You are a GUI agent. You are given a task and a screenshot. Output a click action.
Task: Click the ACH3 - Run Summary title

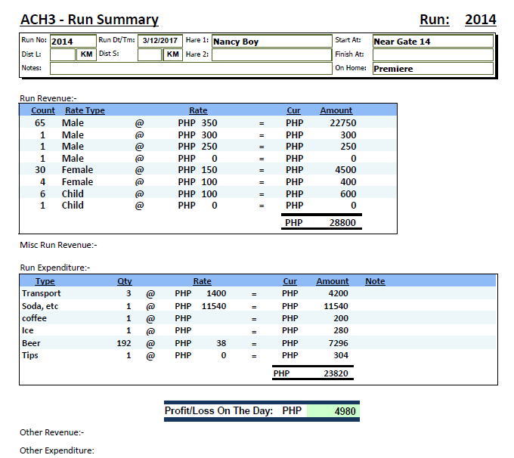tap(89, 20)
